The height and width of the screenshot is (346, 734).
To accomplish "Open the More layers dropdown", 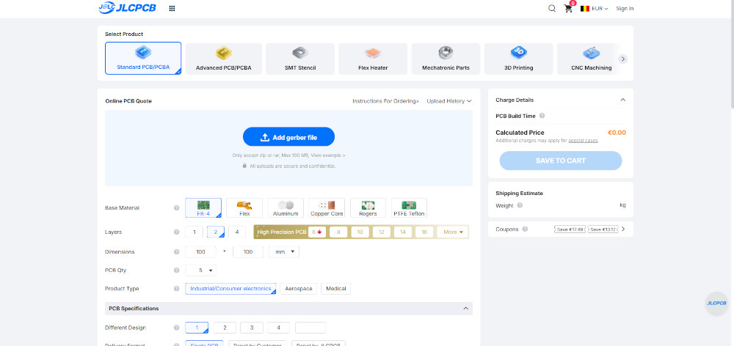I will [x=452, y=232].
